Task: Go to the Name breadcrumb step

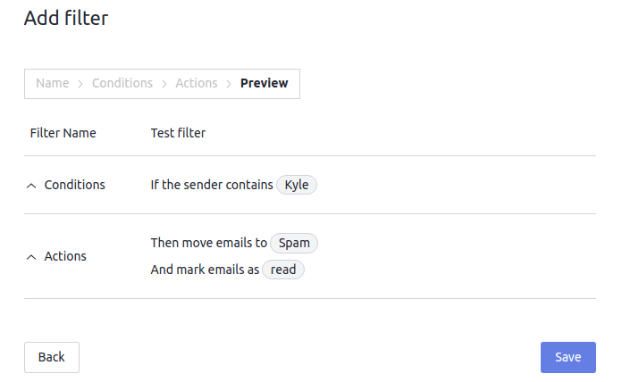Action: point(52,83)
